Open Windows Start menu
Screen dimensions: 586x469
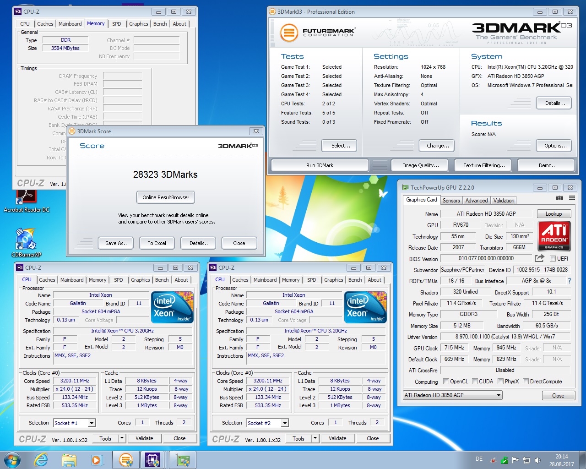pyautogui.click(x=12, y=460)
